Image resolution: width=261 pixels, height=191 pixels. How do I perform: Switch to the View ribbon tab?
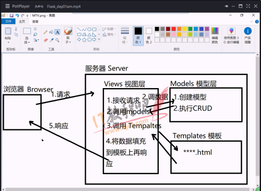(35, 21)
